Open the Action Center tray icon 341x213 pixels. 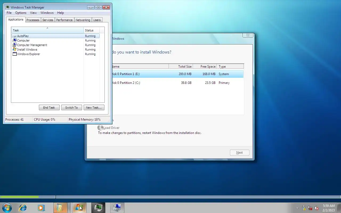point(304,208)
